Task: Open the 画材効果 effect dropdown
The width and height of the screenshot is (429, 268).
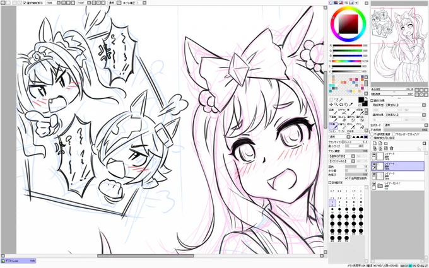Action: pos(424,115)
